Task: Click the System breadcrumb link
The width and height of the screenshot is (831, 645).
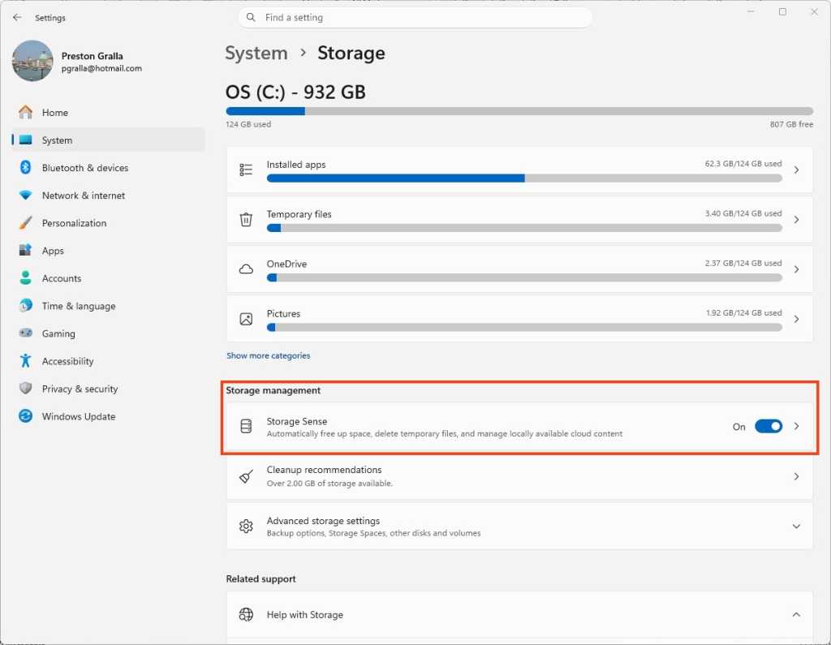Action: pos(256,53)
